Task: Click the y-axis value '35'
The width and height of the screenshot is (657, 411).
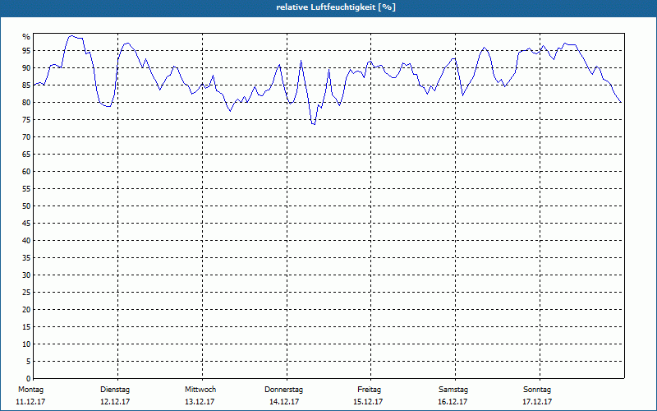Action: [26, 258]
